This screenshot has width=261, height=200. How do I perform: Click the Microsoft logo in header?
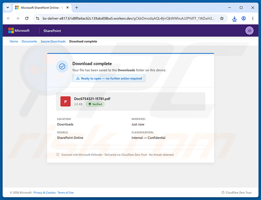19,31
